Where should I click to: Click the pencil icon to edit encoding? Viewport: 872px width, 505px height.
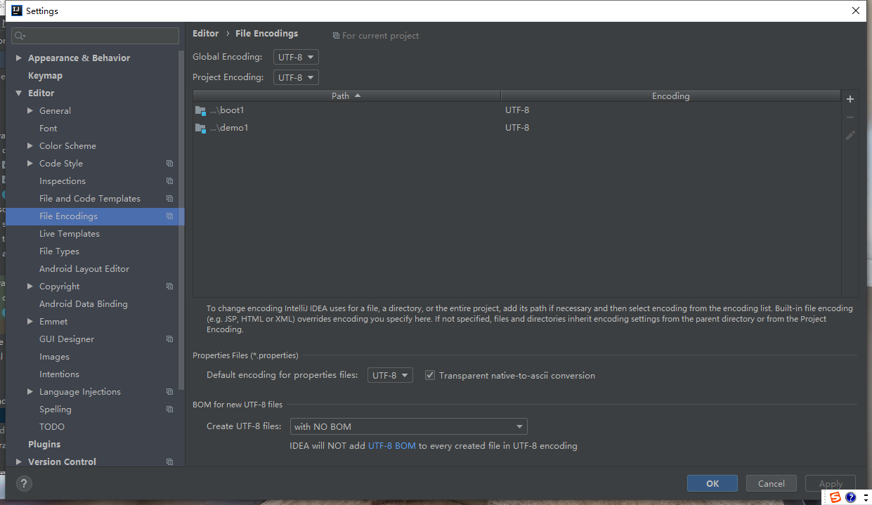tap(850, 135)
